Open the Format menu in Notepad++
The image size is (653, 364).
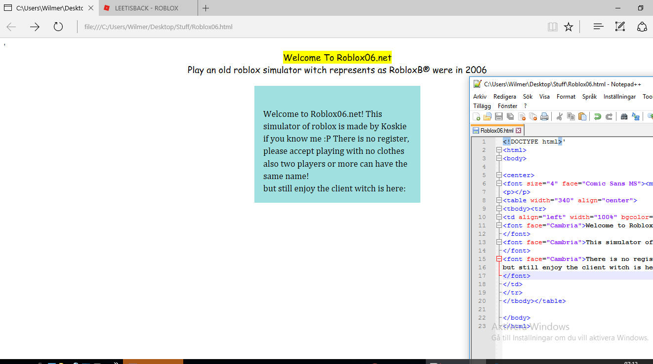pyautogui.click(x=566, y=97)
